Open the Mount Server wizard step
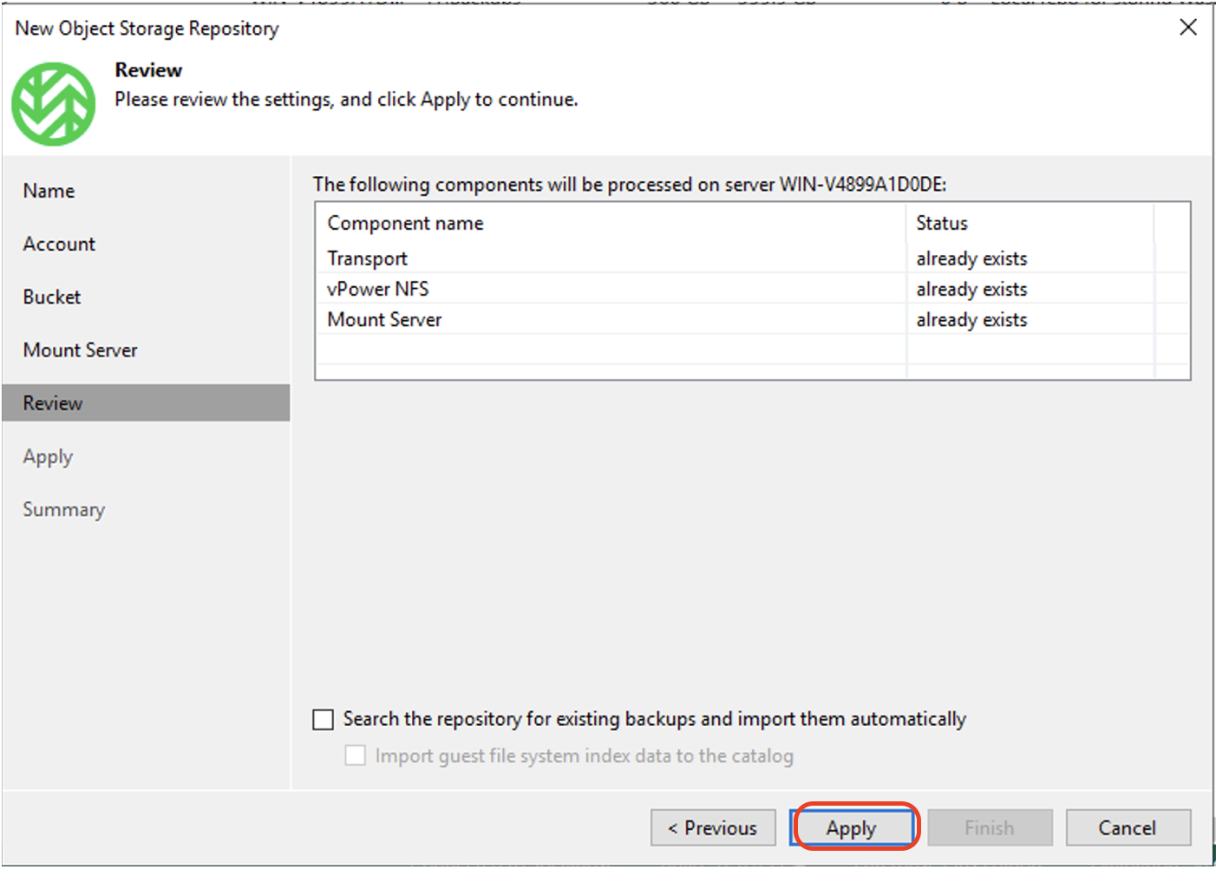Image resolution: width=1216 pixels, height=869 pixels. 80,350
